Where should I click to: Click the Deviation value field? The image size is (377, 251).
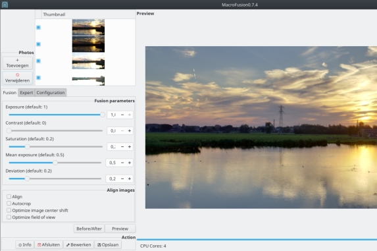click(113, 179)
